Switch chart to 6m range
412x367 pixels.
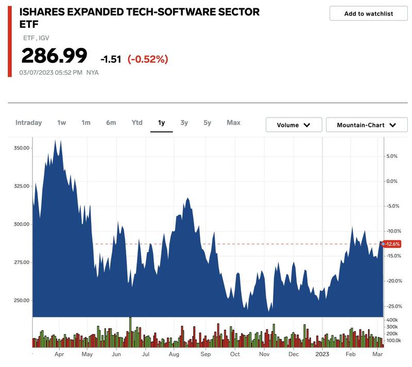[111, 123]
